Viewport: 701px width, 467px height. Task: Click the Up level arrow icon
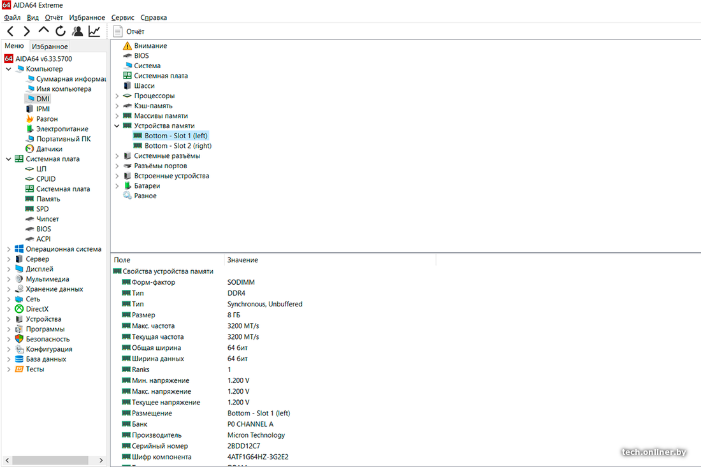point(43,31)
